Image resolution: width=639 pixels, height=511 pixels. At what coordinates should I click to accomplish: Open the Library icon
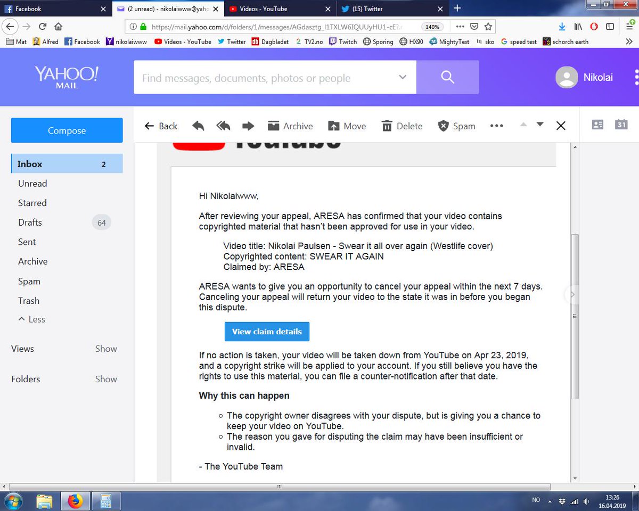(578, 27)
